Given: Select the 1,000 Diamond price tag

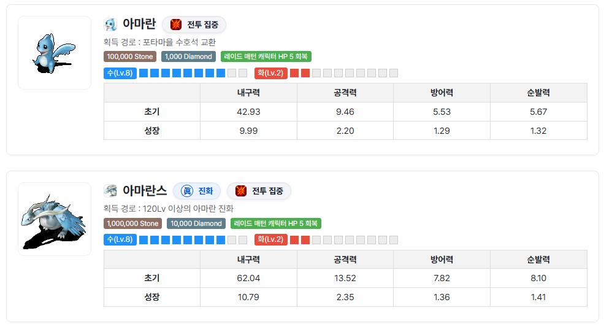Looking at the screenshot, I should 189,56.
